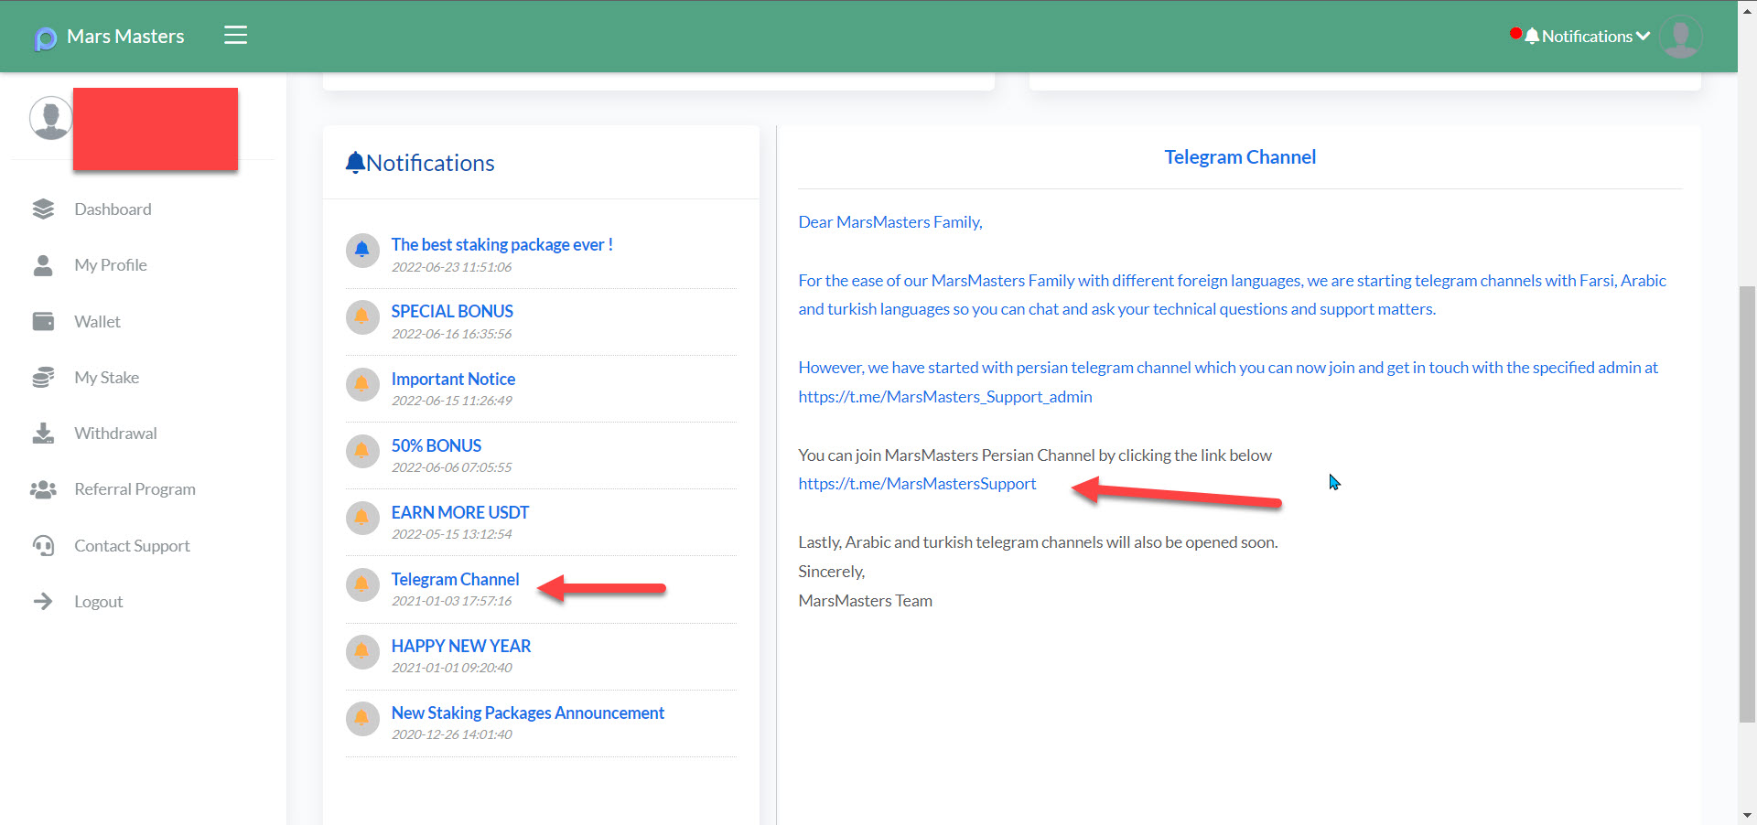Open the Telegram Channel notification
The image size is (1757, 825).
coord(455,579)
